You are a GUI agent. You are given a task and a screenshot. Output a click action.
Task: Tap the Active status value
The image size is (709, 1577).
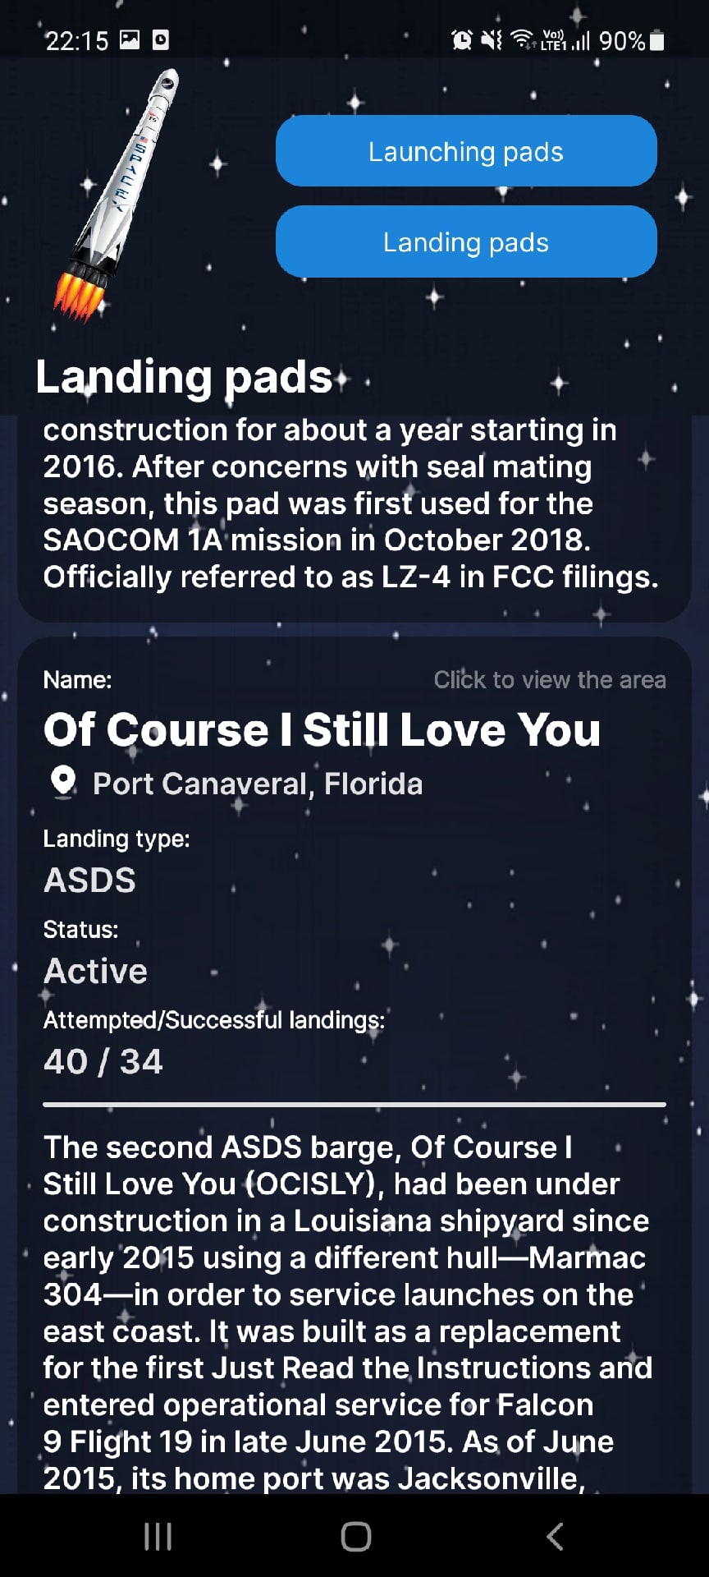pos(96,971)
